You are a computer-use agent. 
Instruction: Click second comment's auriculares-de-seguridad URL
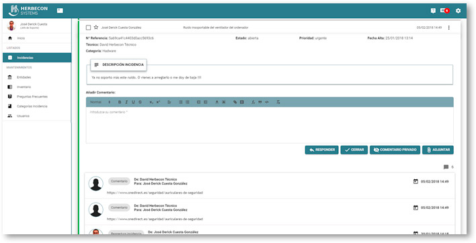(155, 219)
